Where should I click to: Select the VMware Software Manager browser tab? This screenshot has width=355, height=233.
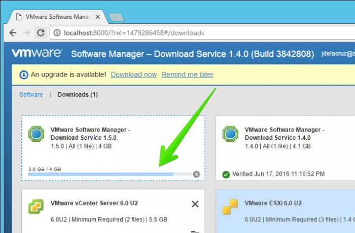(x=58, y=17)
